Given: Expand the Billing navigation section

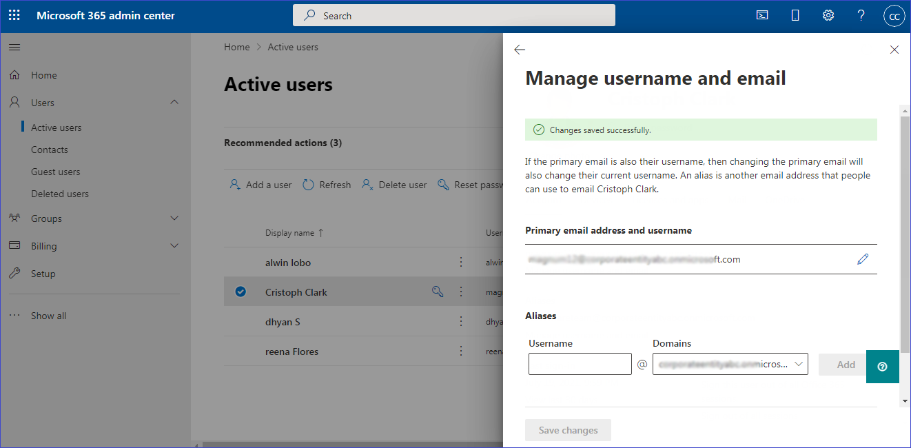Looking at the screenshot, I should tap(174, 246).
